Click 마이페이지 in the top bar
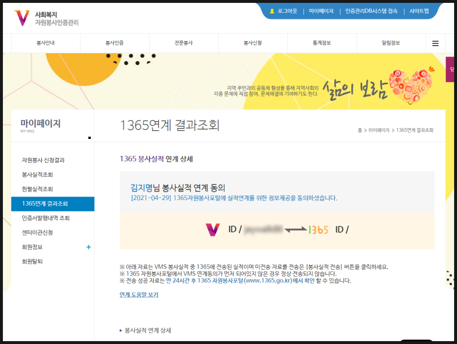The image size is (457, 344). point(320,10)
